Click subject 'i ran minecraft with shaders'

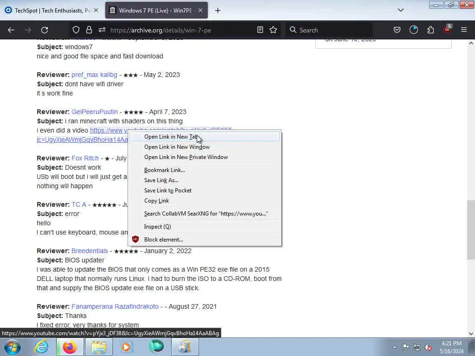point(123,121)
